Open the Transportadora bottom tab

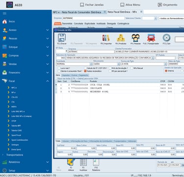120,141
